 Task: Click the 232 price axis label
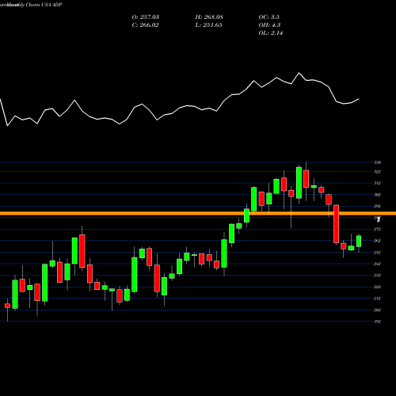click(377, 276)
